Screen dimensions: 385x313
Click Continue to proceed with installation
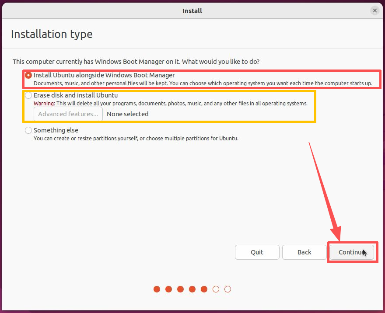click(x=352, y=252)
